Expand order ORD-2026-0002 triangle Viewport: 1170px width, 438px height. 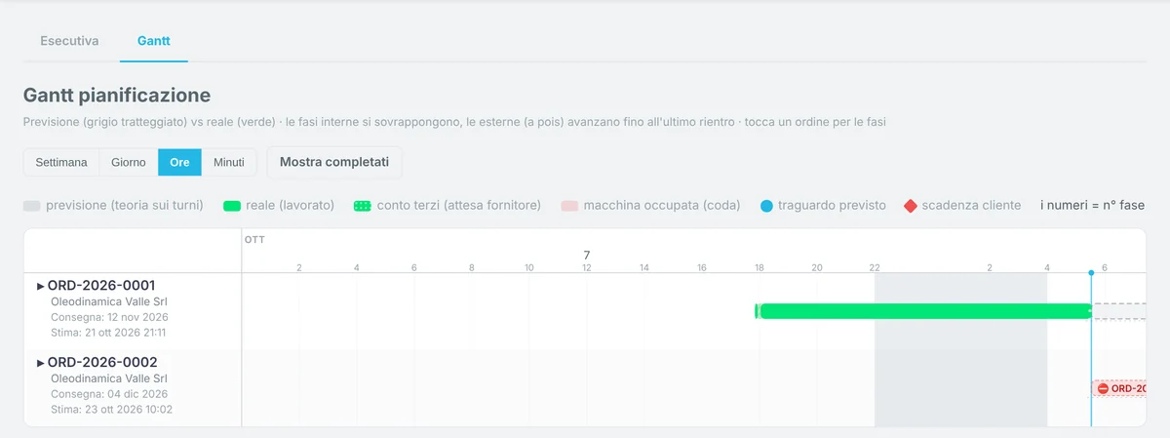41,363
